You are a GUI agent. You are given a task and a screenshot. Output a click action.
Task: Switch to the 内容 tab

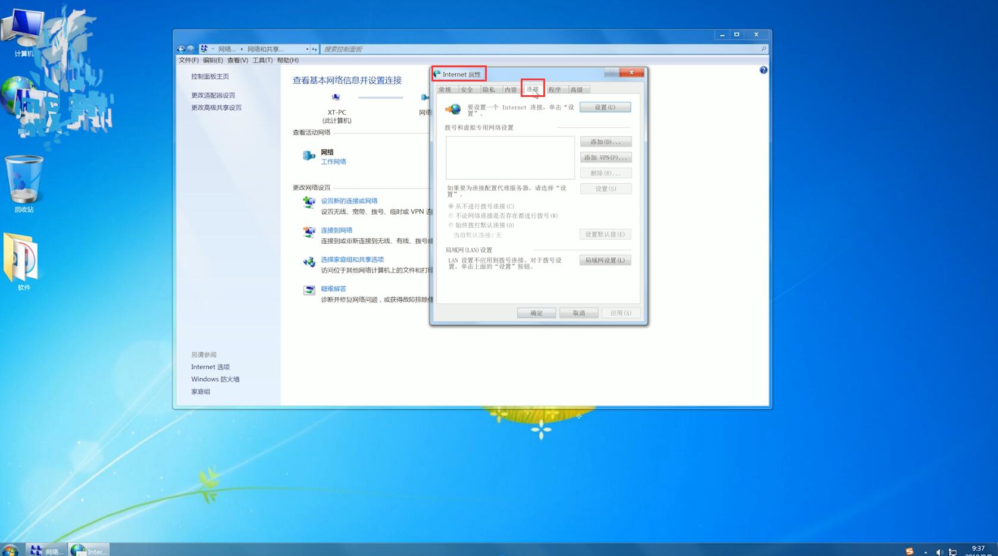[x=511, y=90]
